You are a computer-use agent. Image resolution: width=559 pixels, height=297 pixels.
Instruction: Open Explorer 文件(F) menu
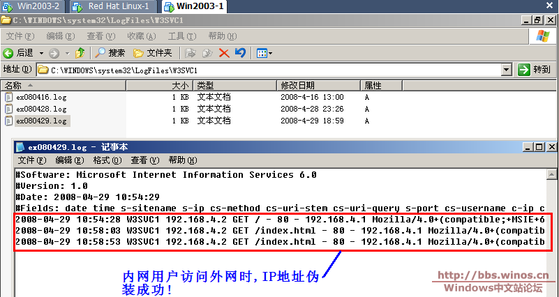pyautogui.click(x=20, y=36)
